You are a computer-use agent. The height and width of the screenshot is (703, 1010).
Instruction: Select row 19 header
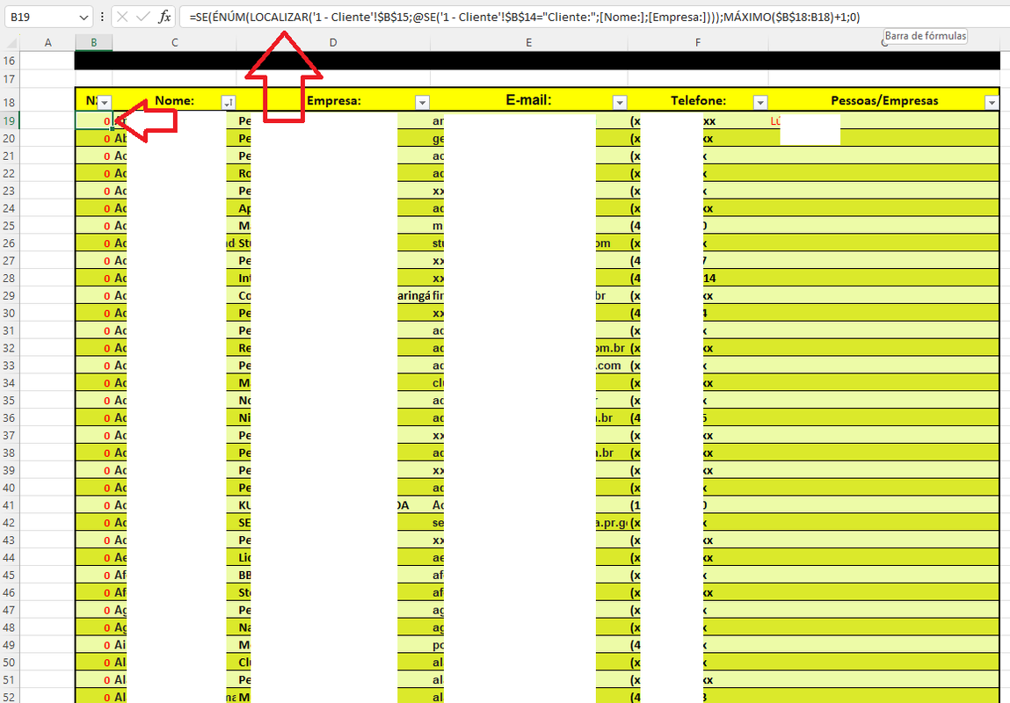[10, 120]
